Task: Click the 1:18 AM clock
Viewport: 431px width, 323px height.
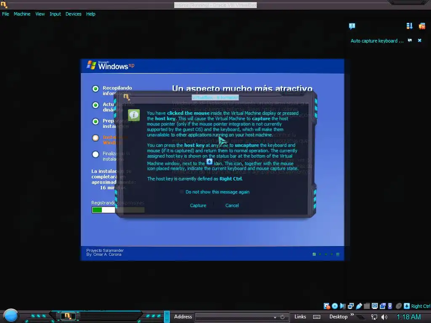Action: point(409,317)
